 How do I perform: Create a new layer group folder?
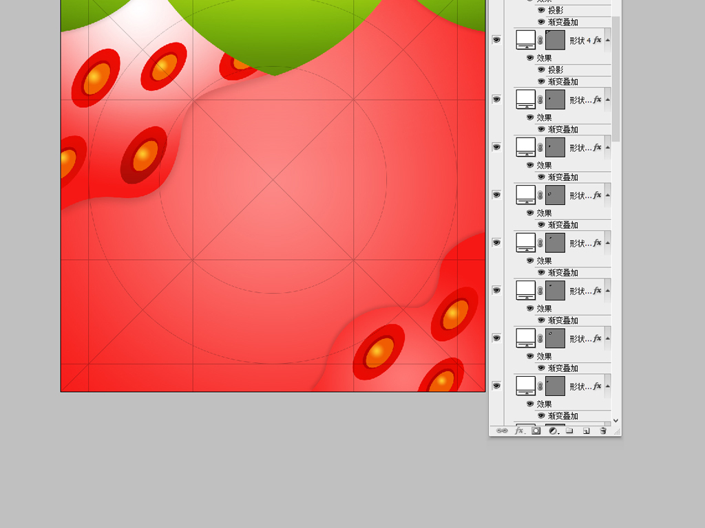coord(569,430)
